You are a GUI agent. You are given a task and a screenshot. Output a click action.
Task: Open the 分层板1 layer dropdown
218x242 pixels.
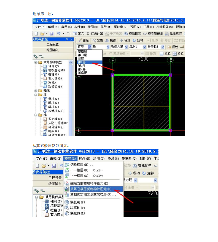[163, 47]
